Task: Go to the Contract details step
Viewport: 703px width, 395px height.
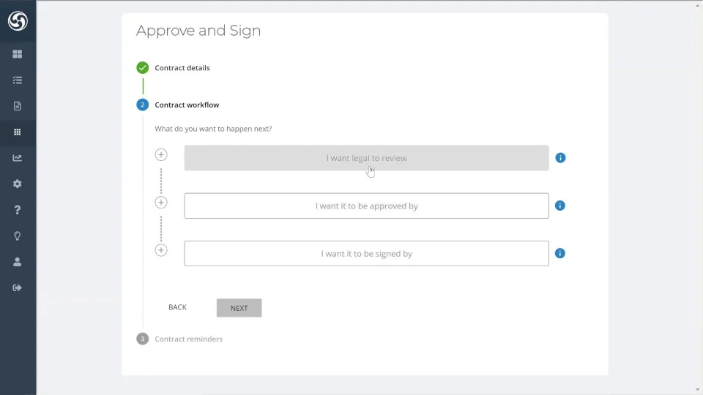Action: [182, 68]
